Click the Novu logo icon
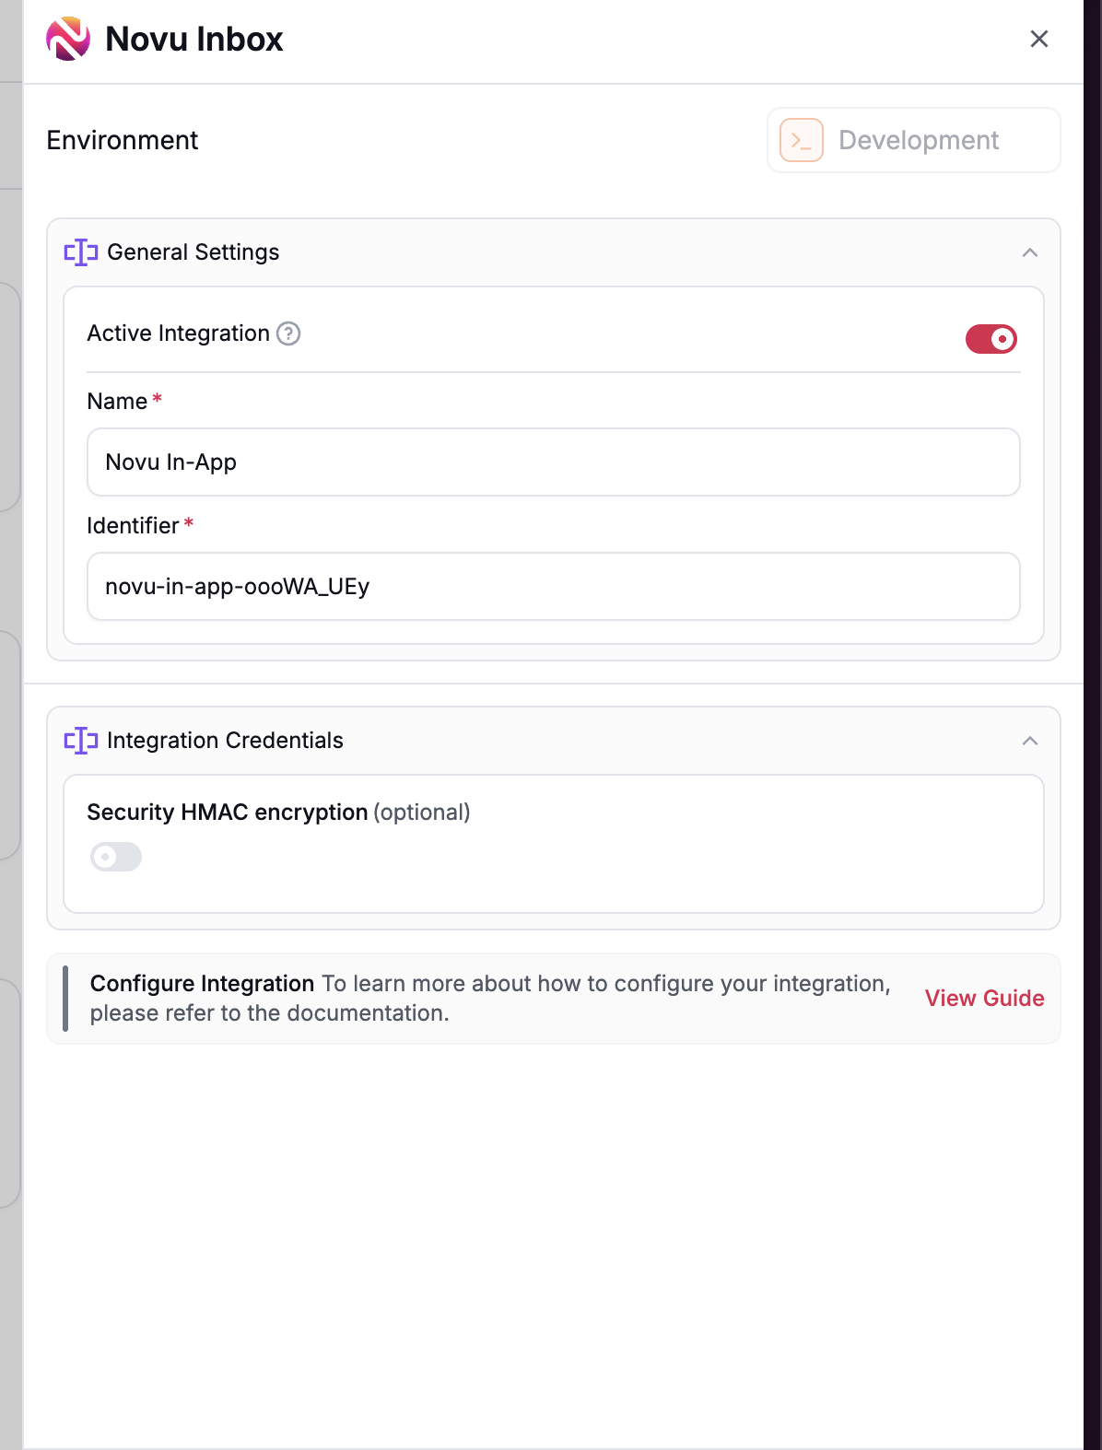This screenshot has height=1450, width=1102. coord(68,39)
